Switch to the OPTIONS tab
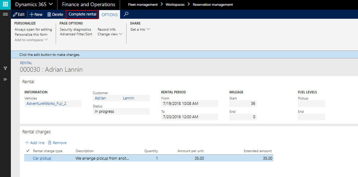 click(110, 15)
